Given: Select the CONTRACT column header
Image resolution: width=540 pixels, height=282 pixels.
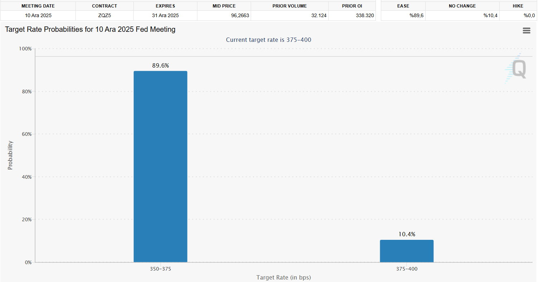Looking at the screenshot, I should pos(104,6).
